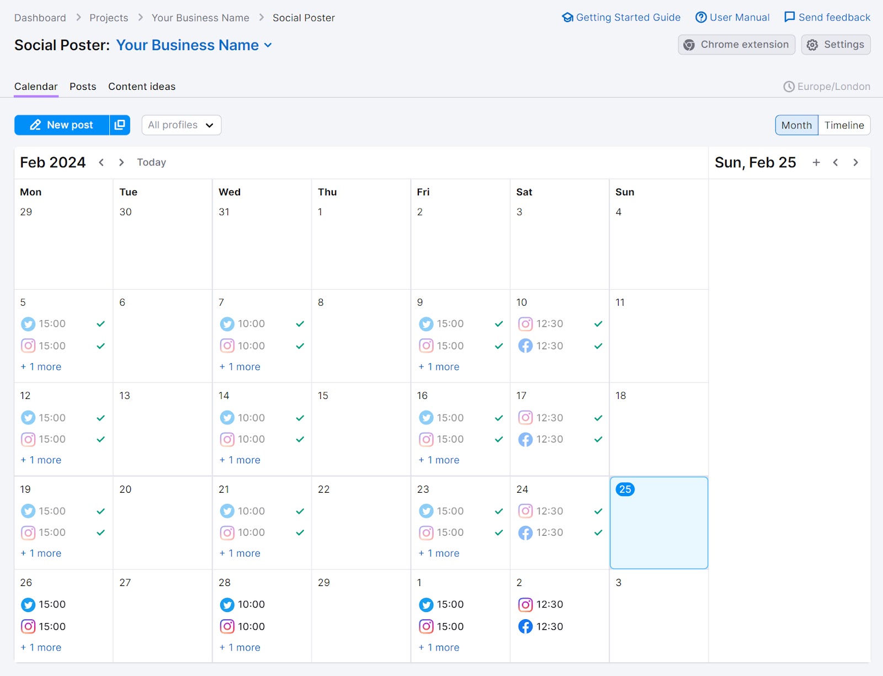Open the All profiles dropdown

tap(180, 125)
